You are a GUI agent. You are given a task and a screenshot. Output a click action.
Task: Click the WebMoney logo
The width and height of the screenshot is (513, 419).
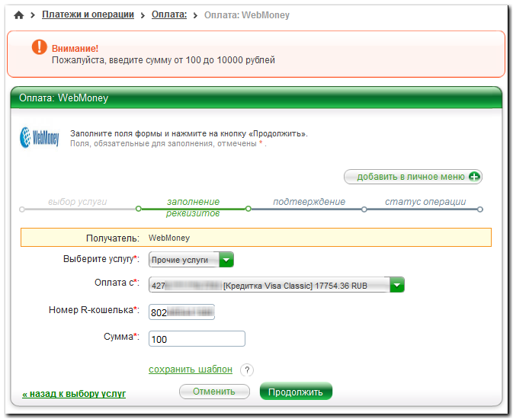point(40,138)
